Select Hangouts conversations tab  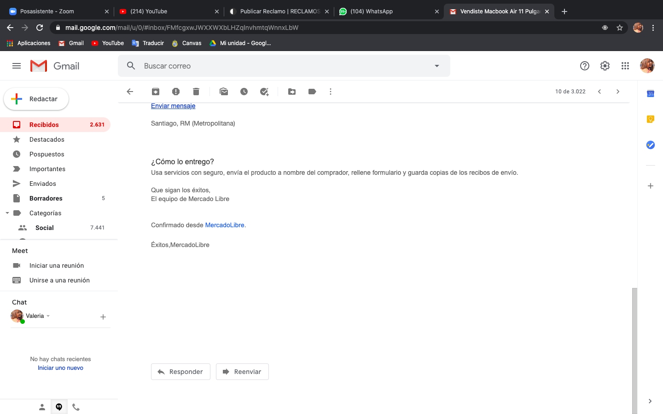(59, 407)
